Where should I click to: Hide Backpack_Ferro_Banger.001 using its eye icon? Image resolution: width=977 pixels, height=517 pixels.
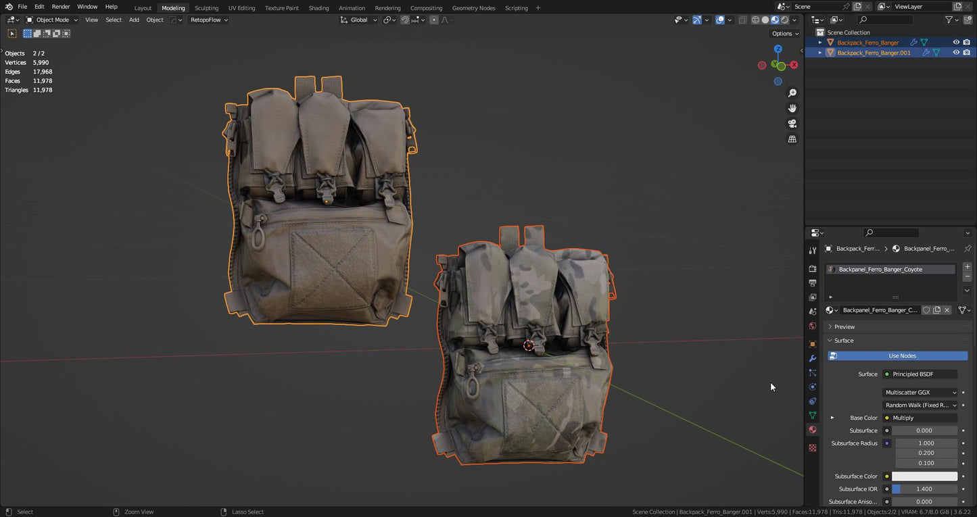click(956, 53)
